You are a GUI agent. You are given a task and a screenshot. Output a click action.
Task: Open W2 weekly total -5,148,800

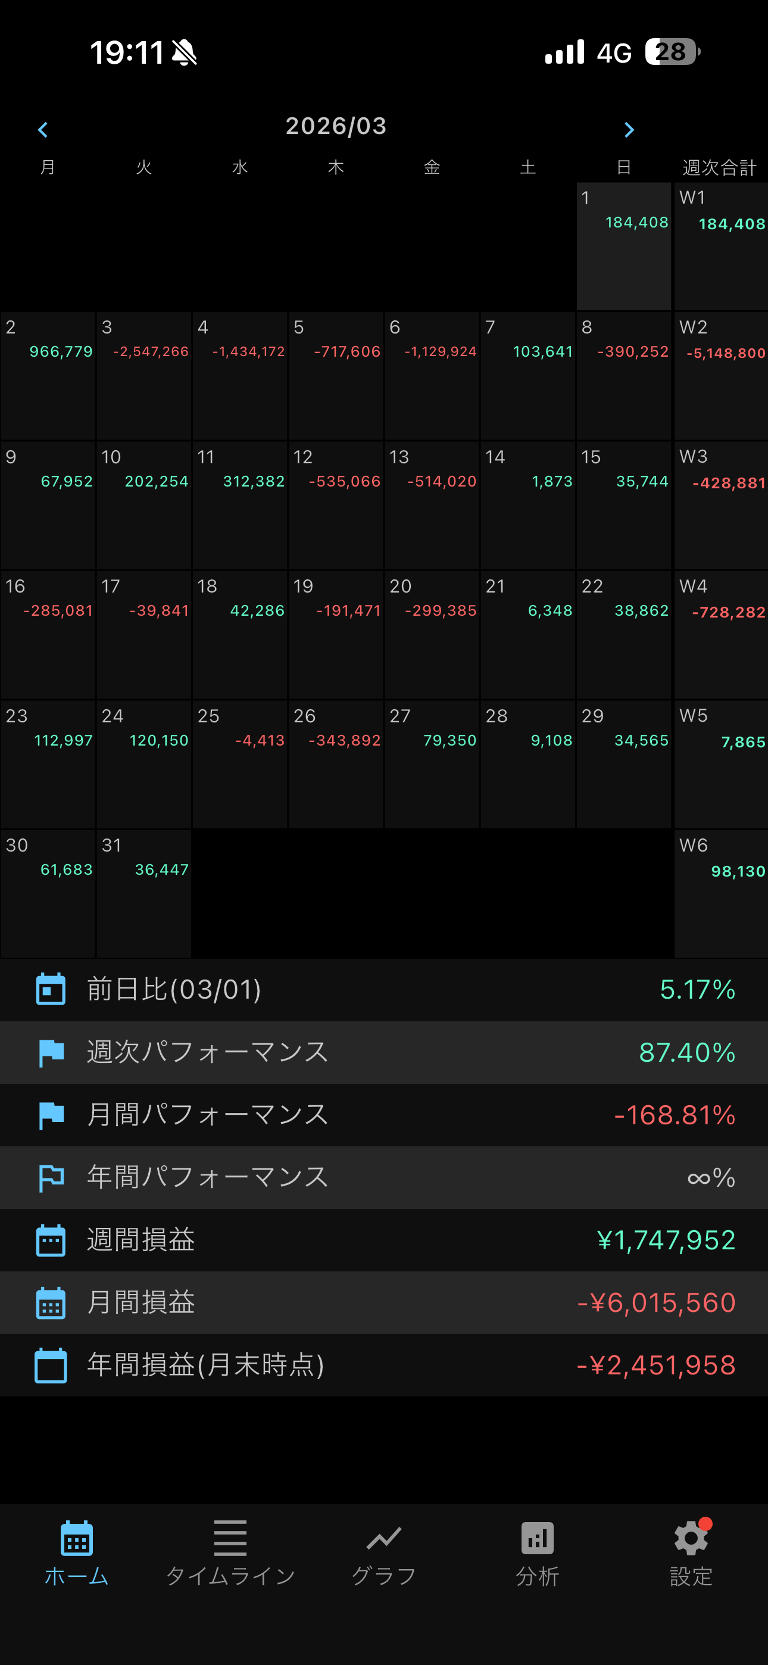(x=721, y=376)
